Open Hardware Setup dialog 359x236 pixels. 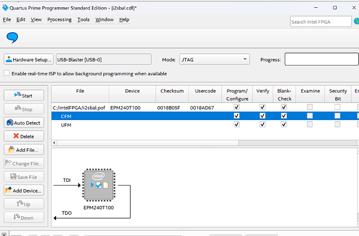(x=29, y=59)
